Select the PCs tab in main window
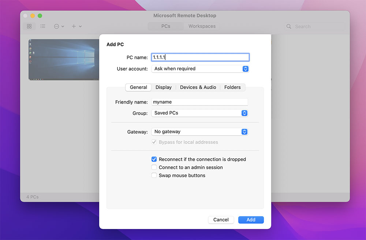Viewport: 366px width, 240px height. tap(166, 26)
